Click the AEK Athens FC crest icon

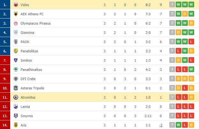(x=16, y=14)
